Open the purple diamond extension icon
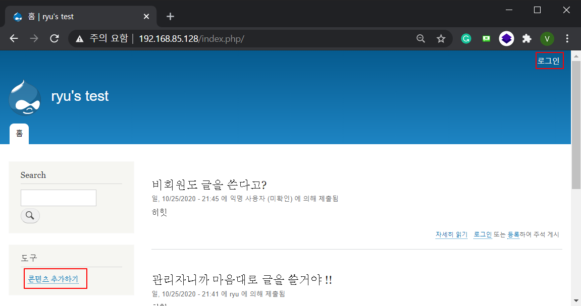The height and width of the screenshot is (306, 581). pos(506,38)
